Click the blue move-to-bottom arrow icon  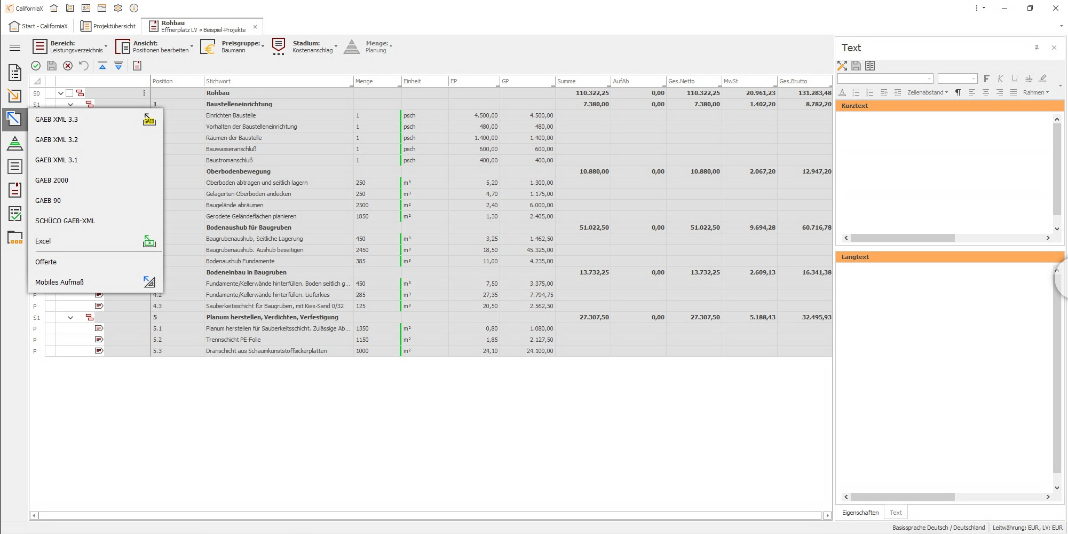tap(118, 66)
